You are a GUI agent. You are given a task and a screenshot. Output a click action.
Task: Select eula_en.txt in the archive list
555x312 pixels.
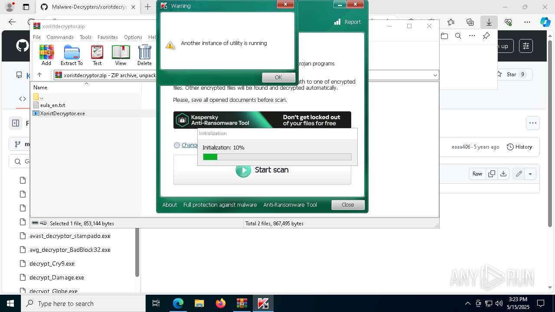[x=49, y=105]
